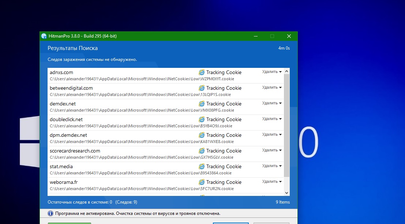The image size is (405, 224).
Task: Click the B5YB4O9J.cookie file path
Action: (x=141, y=126)
